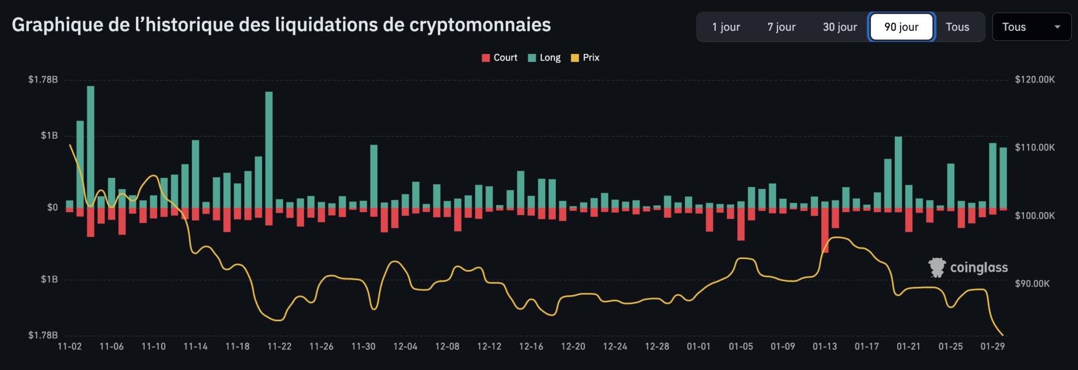Image resolution: width=1078 pixels, height=370 pixels.
Task: Click the yellow Prix legend swatch
Action: (575, 58)
